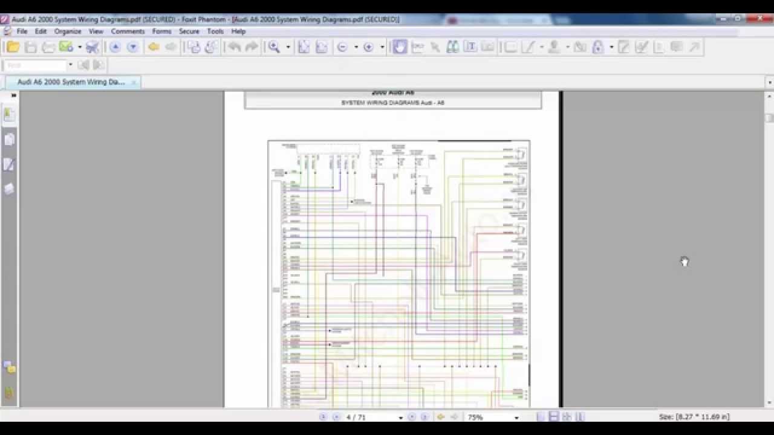Viewport: 774px width, 435px height.
Task: Click the binoculars Search icon
Action: [452, 47]
